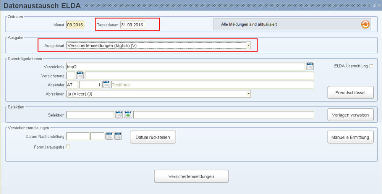Open the Selektion lookup icon
Screen dimensions: 382x194
[x=119, y=115]
